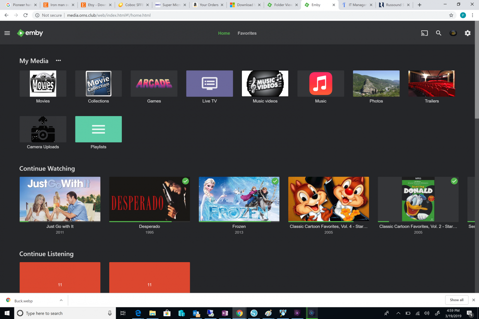Expand the Buck.webp download options chevron
The width and height of the screenshot is (479, 319).
pos(61,300)
